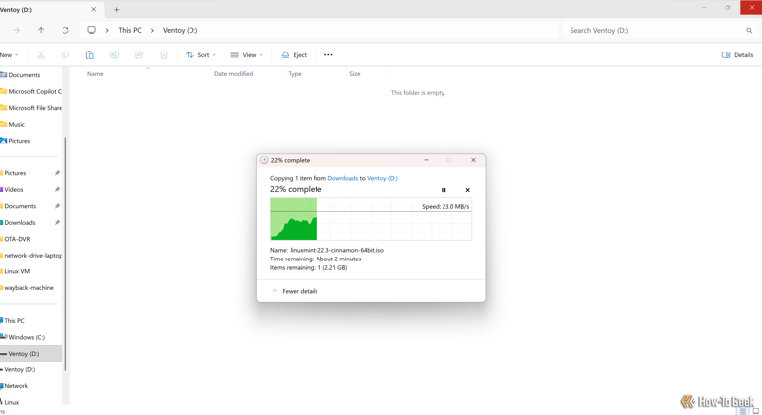
Task: Open network-drive-laptop folder in sidebar
Action: coord(31,256)
